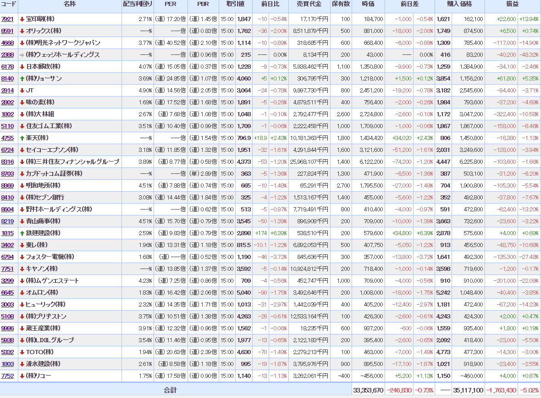Click the red down arrow next to JT
Screen dimensions: 541x398
click(22, 91)
